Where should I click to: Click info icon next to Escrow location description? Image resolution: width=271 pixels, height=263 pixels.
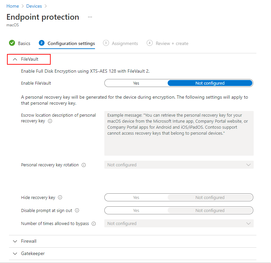coord(50,121)
